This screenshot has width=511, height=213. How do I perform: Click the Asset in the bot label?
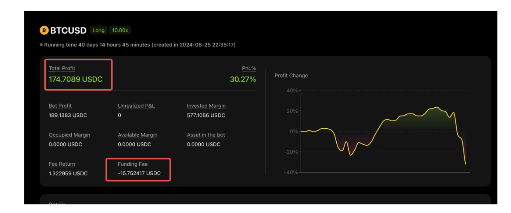206,135
